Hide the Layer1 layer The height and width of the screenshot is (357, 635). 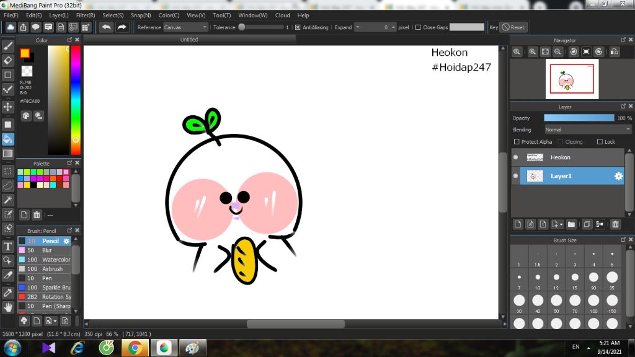pos(515,176)
